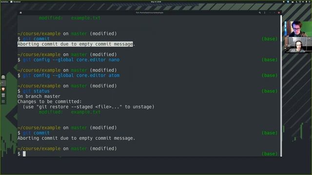The height and width of the screenshot is (175, 312).
Task: Click 'modified: example.txt' under git status
Action: pos(70,112)
